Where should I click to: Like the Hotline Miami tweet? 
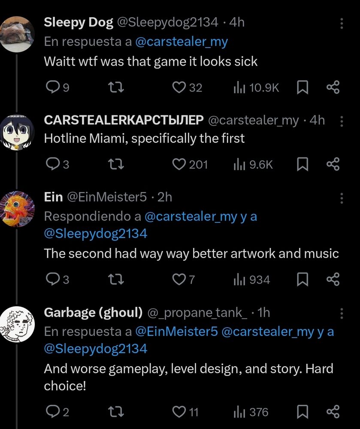(190, 164)
